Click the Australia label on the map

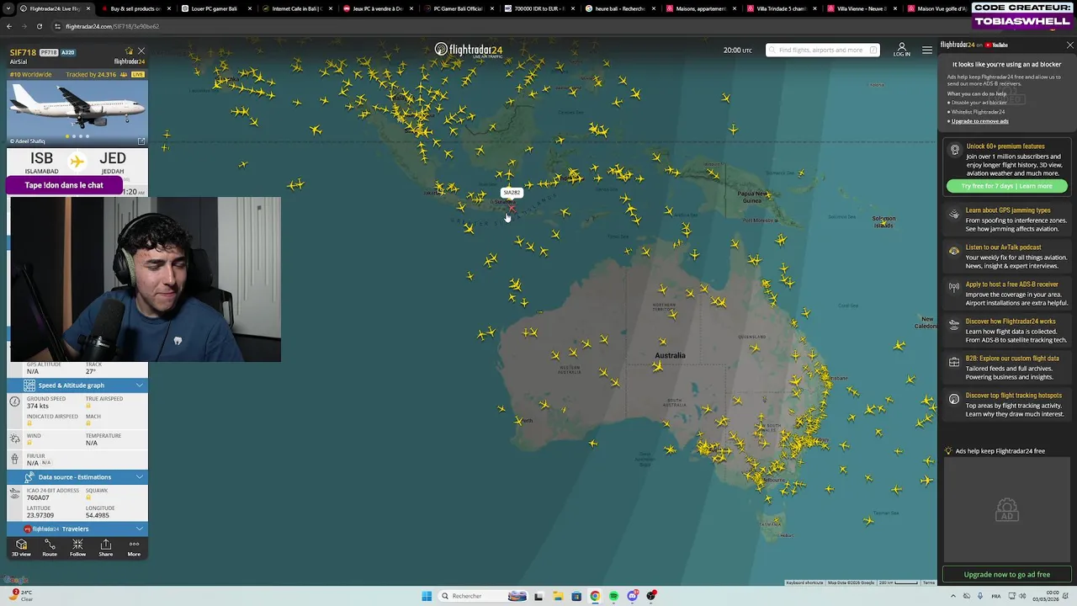670,355
